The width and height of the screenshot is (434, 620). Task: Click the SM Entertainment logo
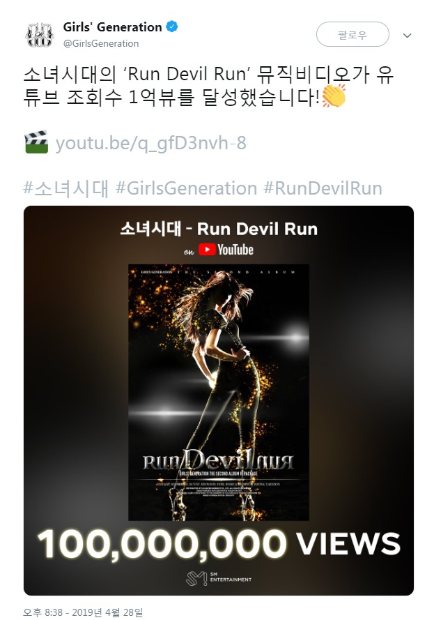[218, 577]
